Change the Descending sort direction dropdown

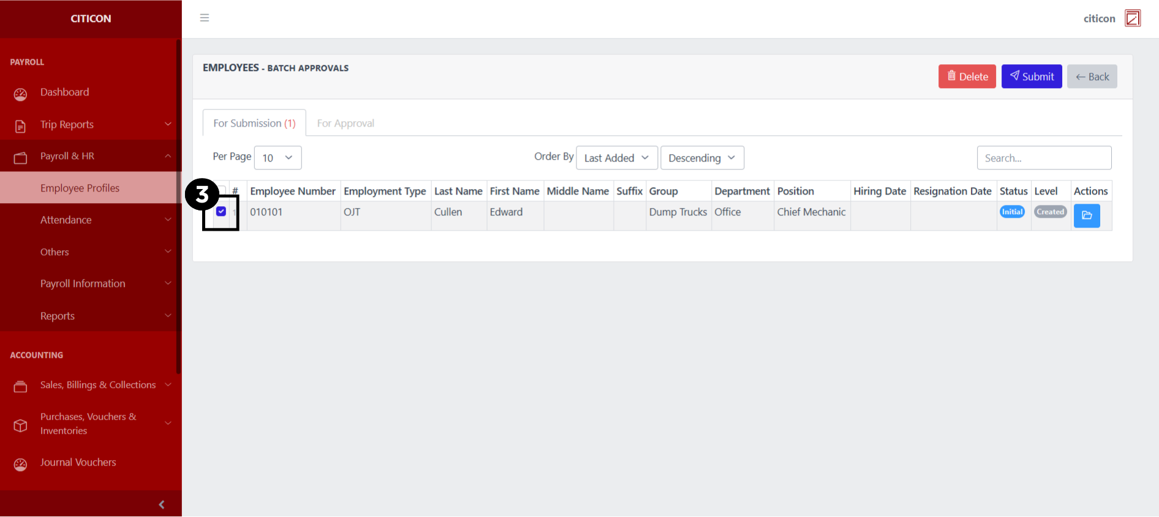[x=701, y=158]
